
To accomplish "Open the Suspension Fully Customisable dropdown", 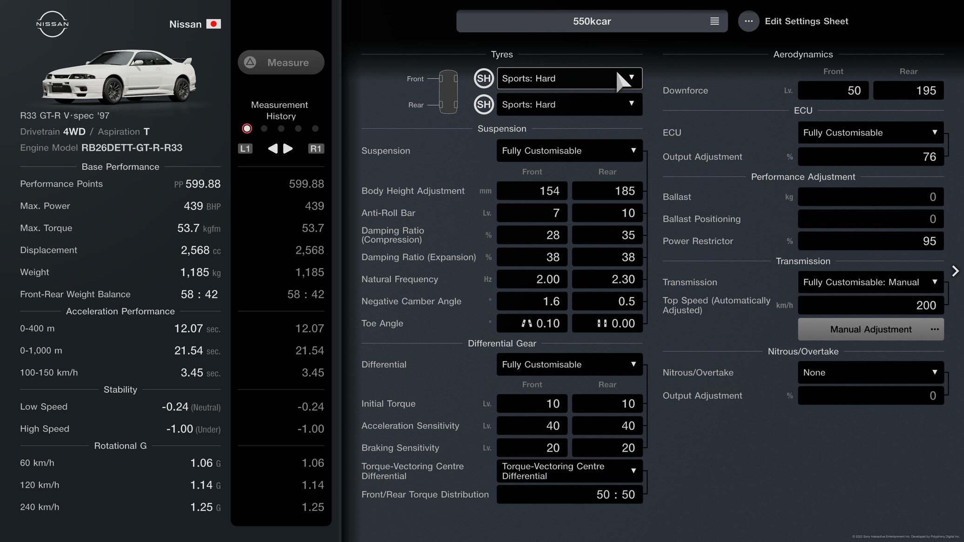I will tap(569, 151).
